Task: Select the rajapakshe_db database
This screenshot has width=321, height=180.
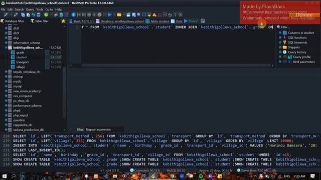Action: click(x=23, y=125)
